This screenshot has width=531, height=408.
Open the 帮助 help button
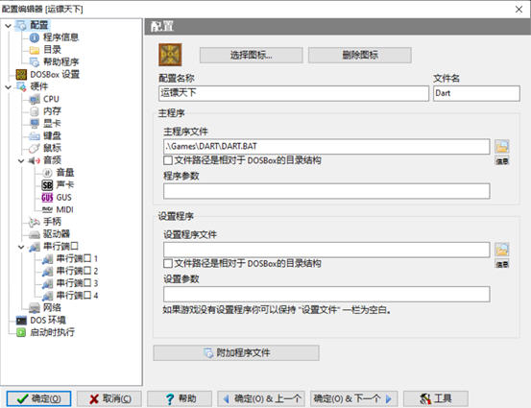tap(180, 398)
